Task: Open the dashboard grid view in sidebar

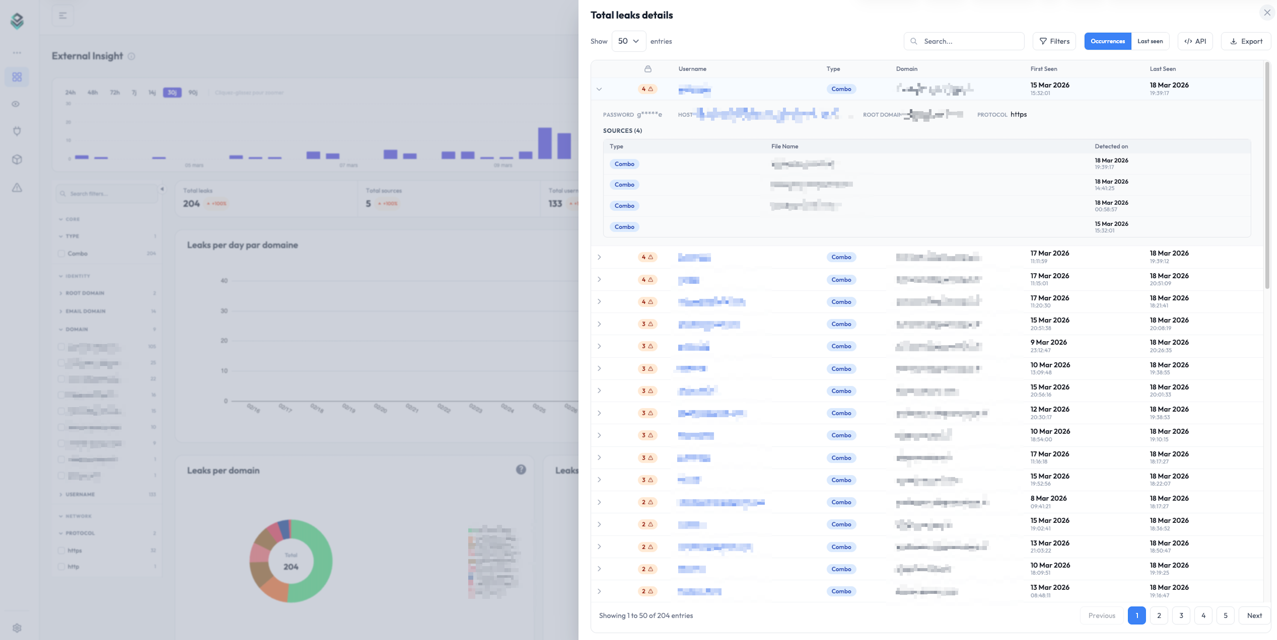Action: tap(17, 77)
